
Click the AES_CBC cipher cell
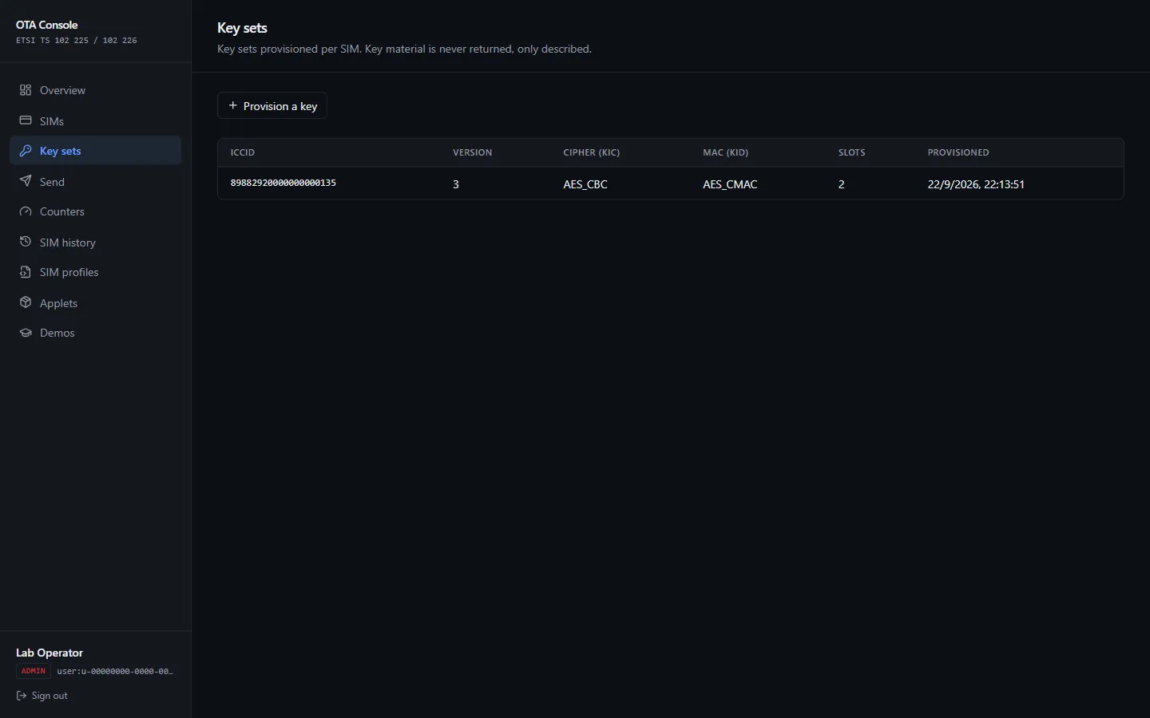pos(585,184)
